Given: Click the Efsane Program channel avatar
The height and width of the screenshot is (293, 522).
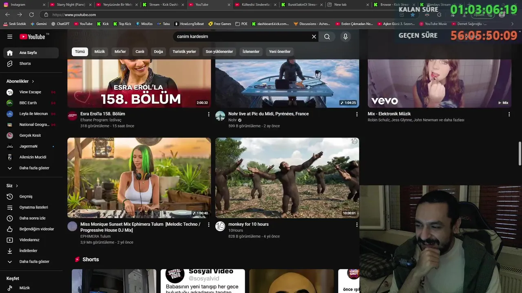Looking at the screenshot, I should (72, 116).
